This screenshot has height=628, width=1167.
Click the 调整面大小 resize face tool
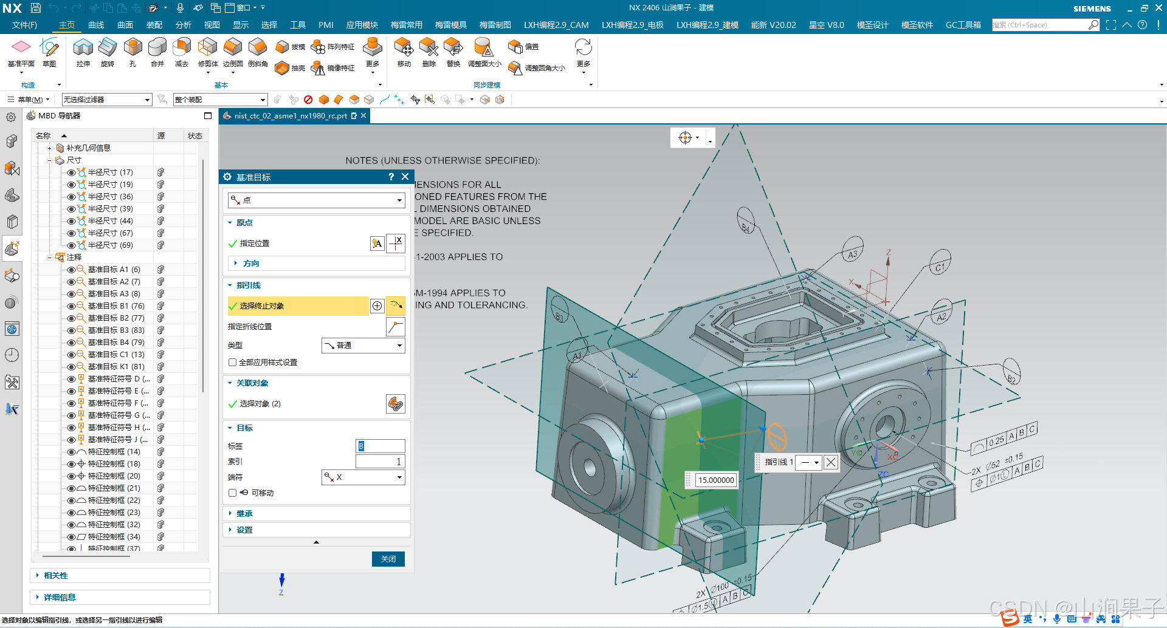(x=484, y=52)
